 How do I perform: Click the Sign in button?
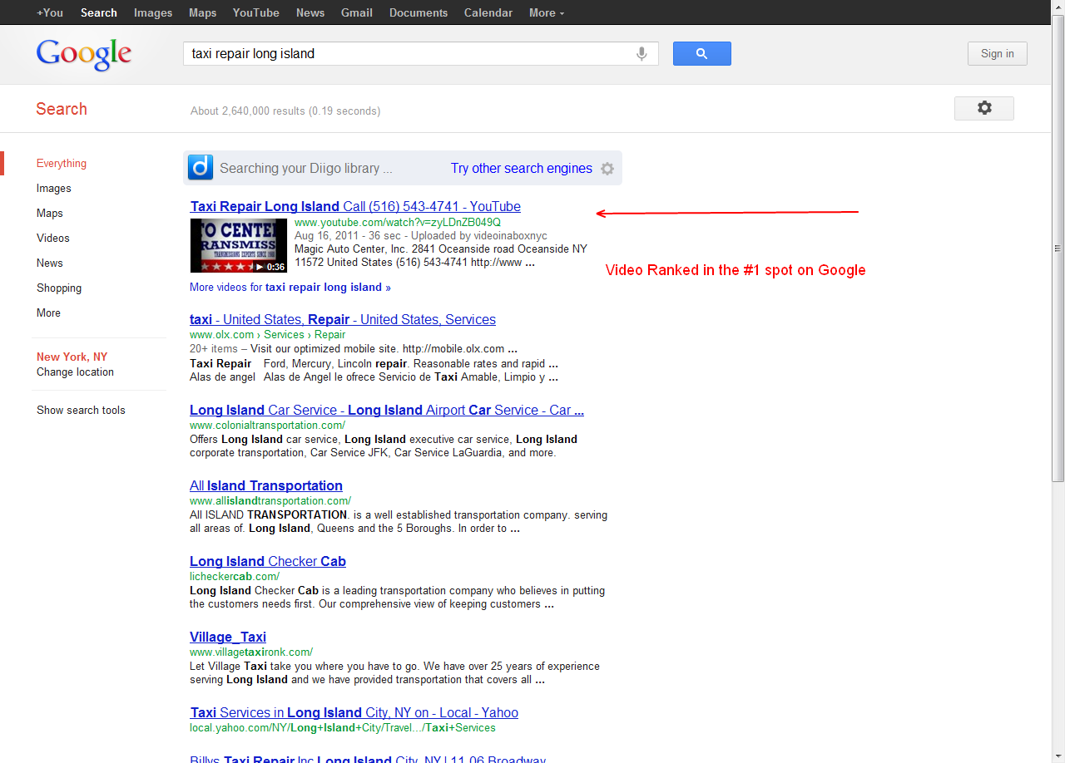point(997,54)
